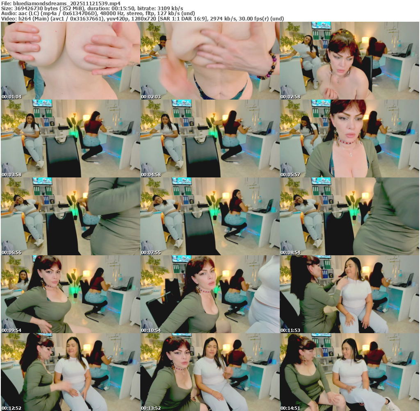Click the 00:12:52 office scene thumbnail
Image resolution: width=420 pixels, height=411 pixels.
71,372
